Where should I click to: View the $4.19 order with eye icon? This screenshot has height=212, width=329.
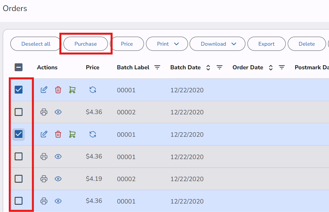click(x=58, y=179)
